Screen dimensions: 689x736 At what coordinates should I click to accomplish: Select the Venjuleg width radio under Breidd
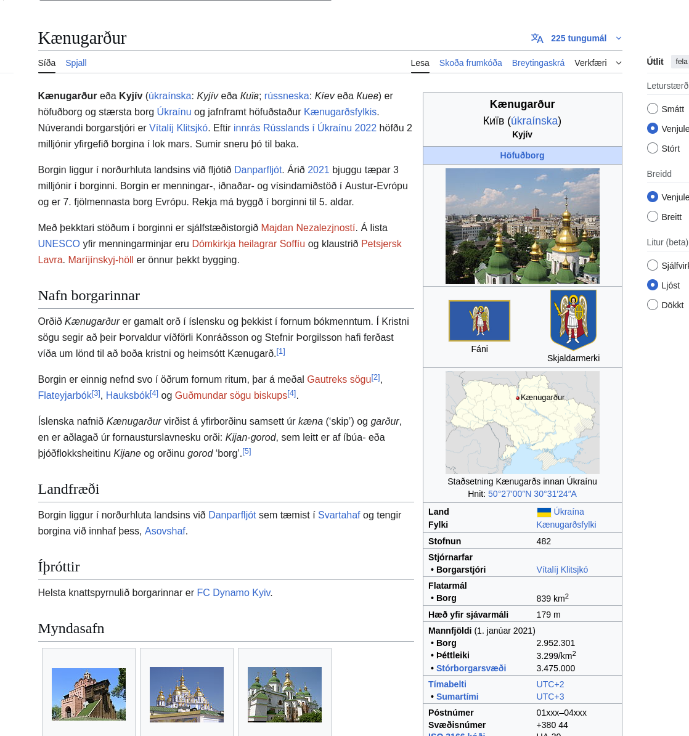(653, 197)
